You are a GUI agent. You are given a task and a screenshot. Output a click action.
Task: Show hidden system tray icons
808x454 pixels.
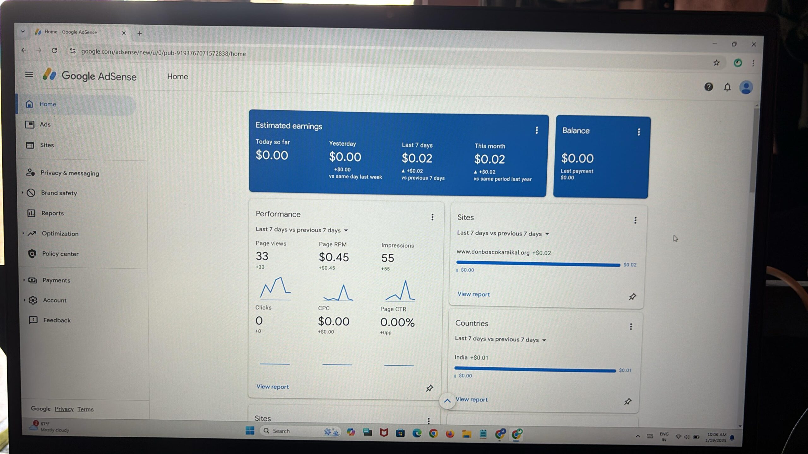coord(638,436)
